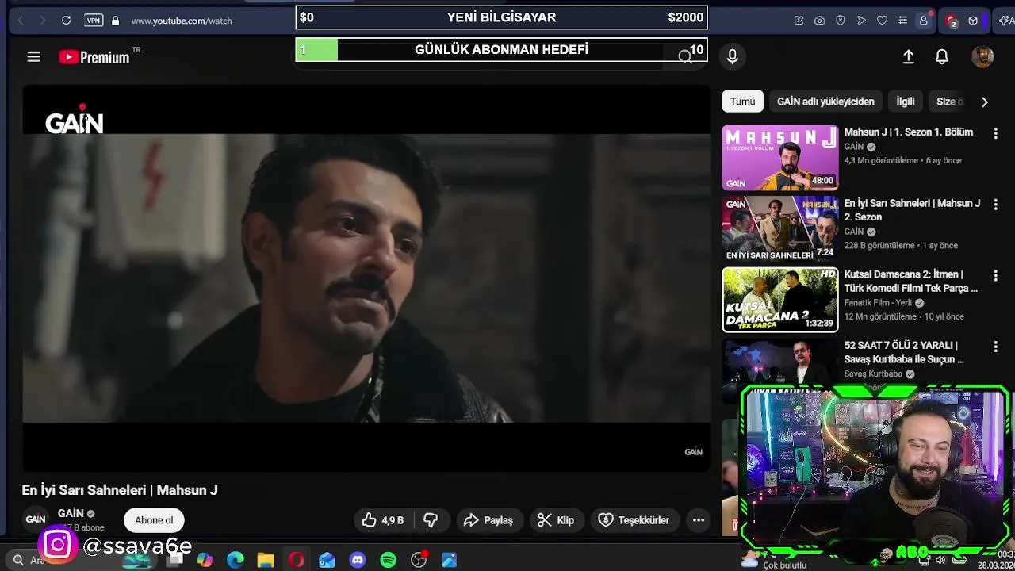
Task: Open Kutsal Damacana 2 thumbnail
Action: [x=779, y=300]
